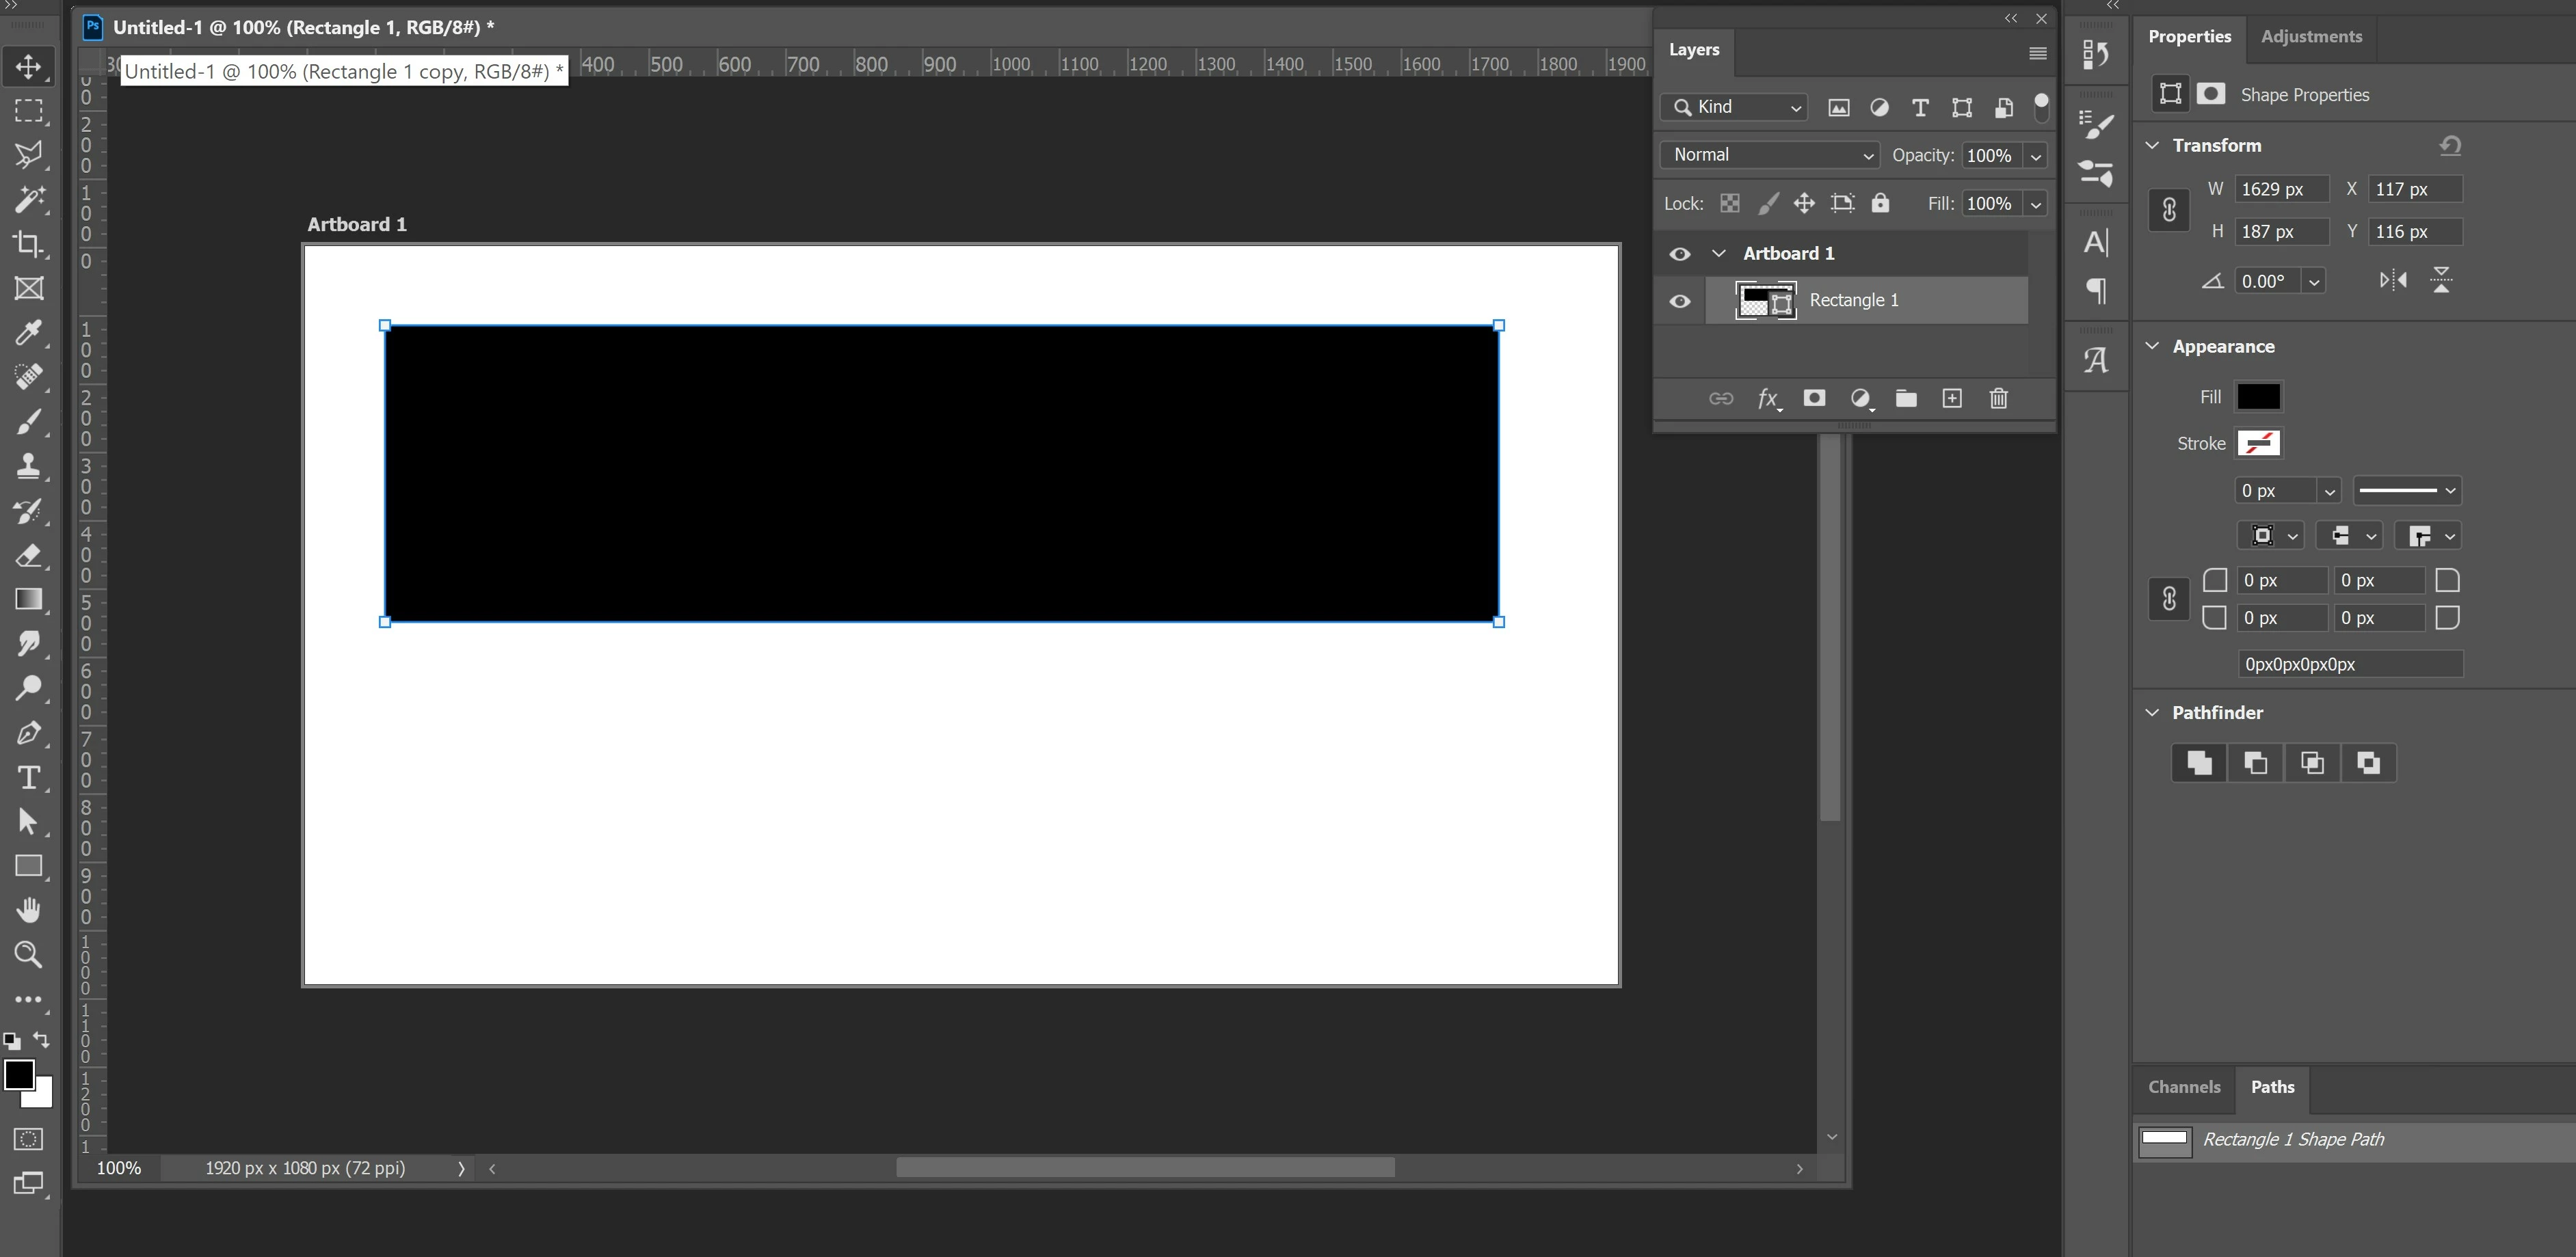Toggle Artboard 1 visibility eye
This screenshot has width=2576, height=1257.
pyautogui.click(x=1680, y=254)
